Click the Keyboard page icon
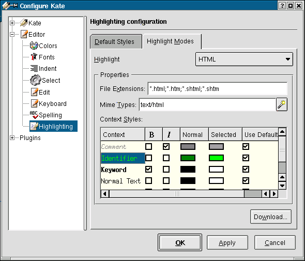The height and width of the screenshot is (261, 305). 34,103
